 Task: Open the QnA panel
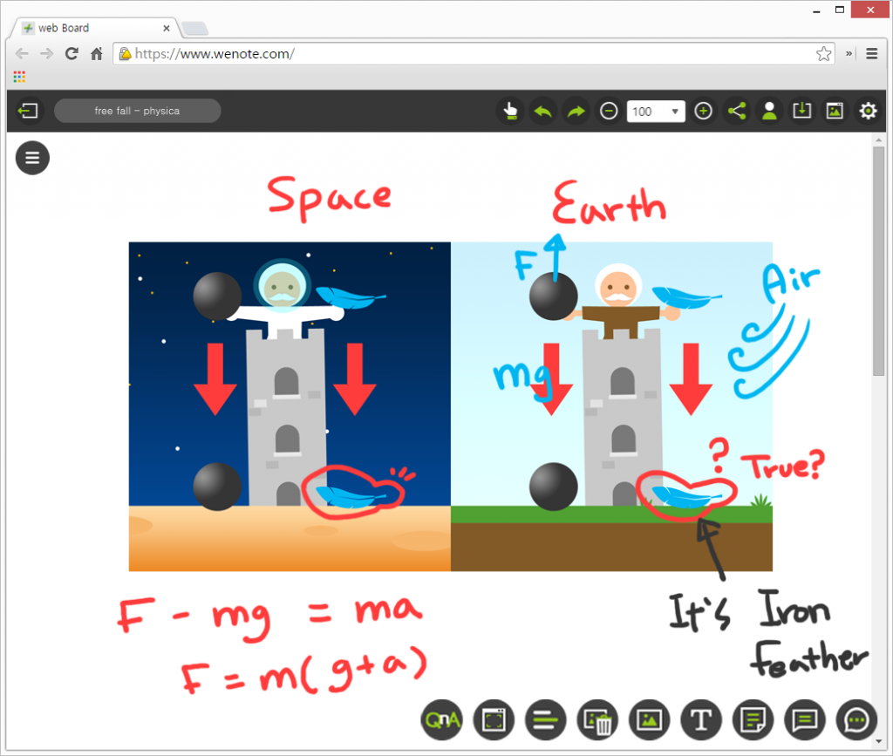442,720
